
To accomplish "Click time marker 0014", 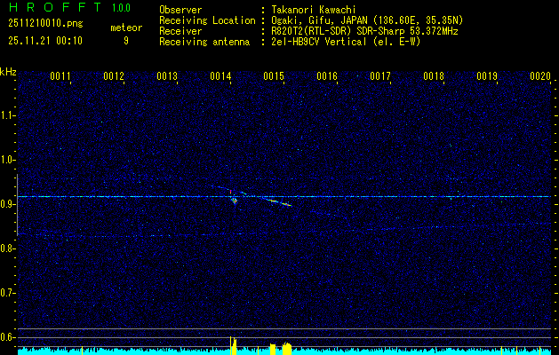I will [220, 76].
